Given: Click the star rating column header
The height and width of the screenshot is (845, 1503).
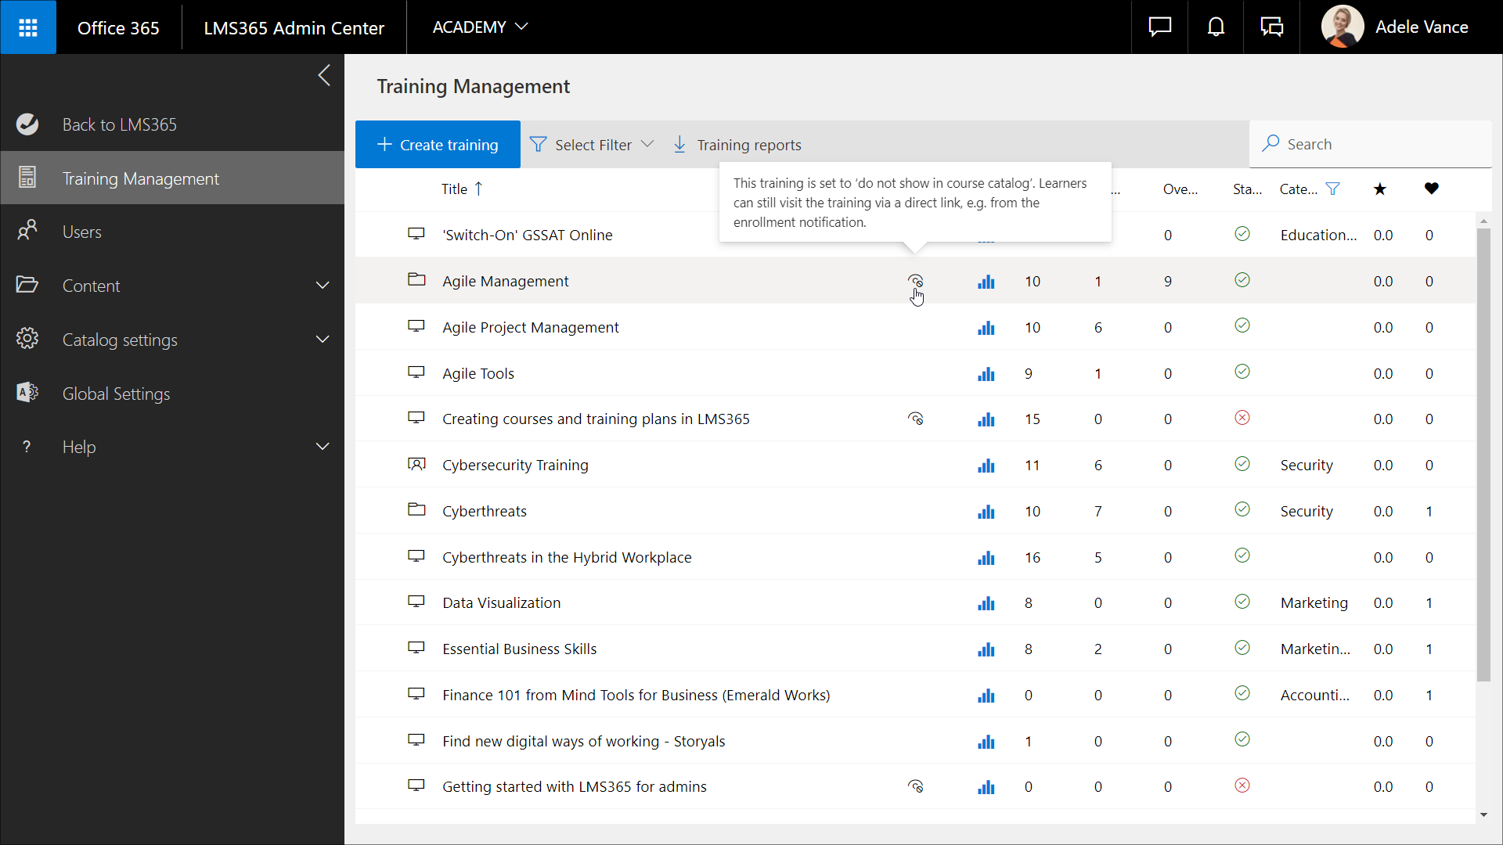Looking at the screenshot, I should pyautogui.click(x=1380, y=189).
